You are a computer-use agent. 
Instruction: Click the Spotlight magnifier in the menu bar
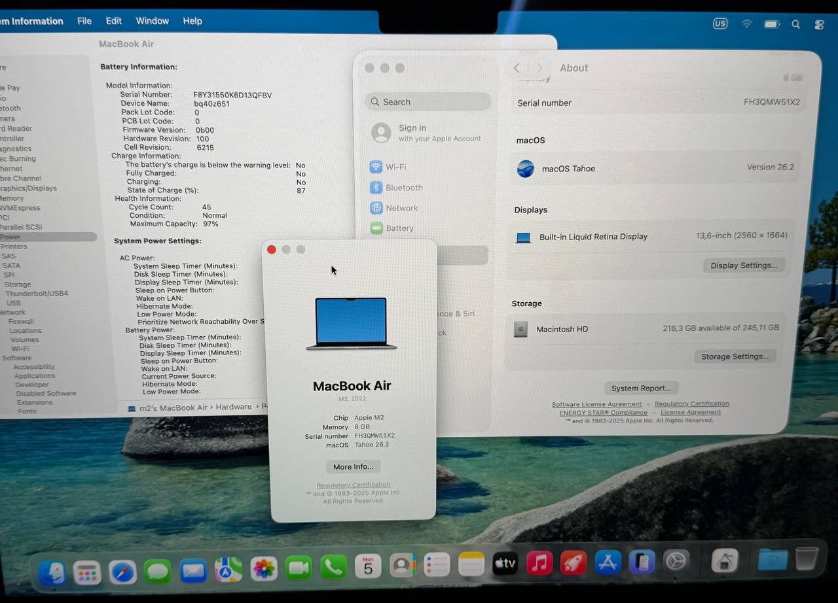[x=795, y=24]
